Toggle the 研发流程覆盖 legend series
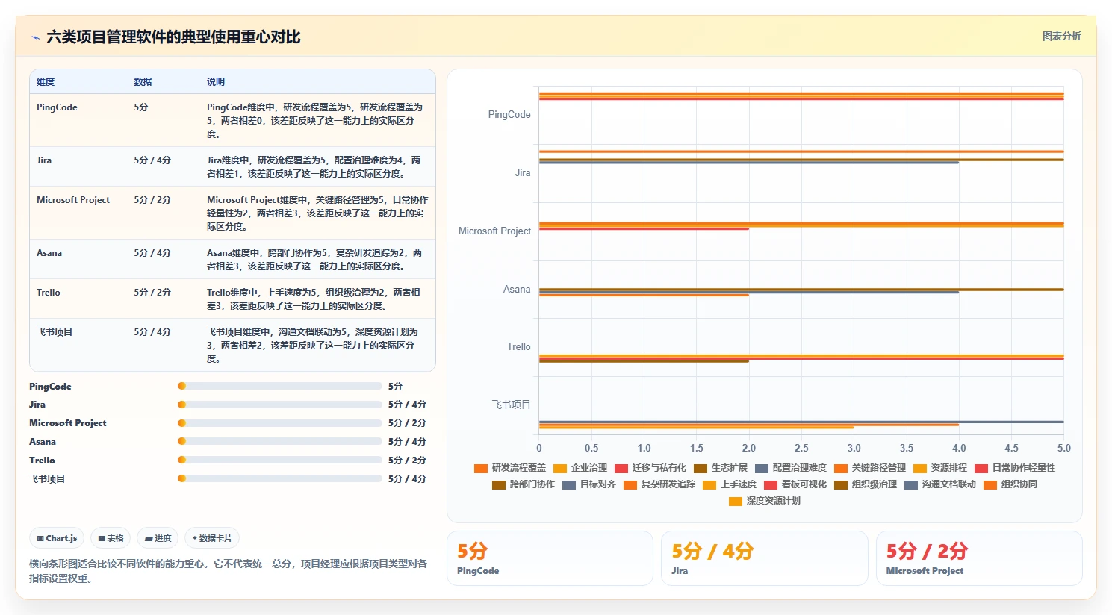 pyautogui.click(x=510, y=468)
